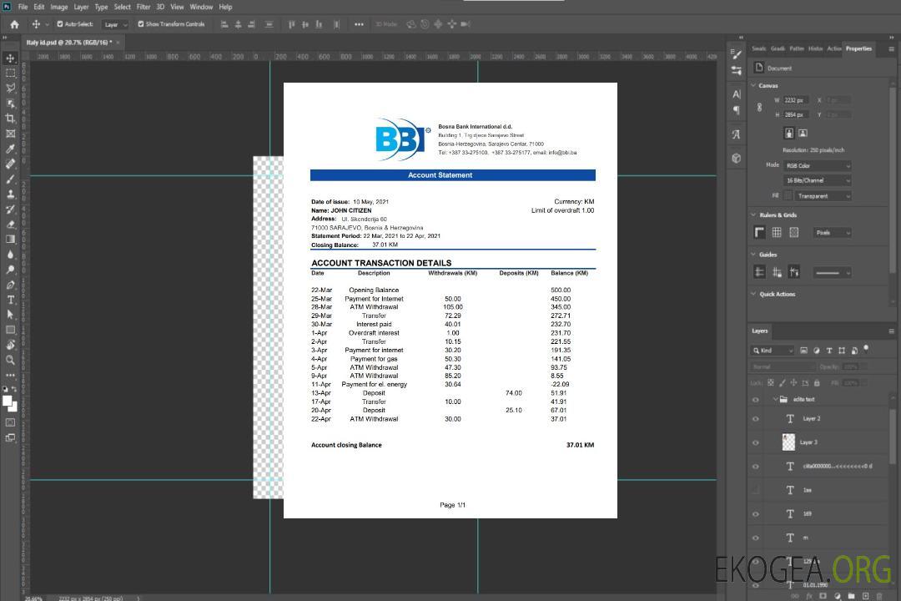Select the Eyedropper tool
Image resolution: width=901 pixels, height=601 pixels.
click(10, 149)
